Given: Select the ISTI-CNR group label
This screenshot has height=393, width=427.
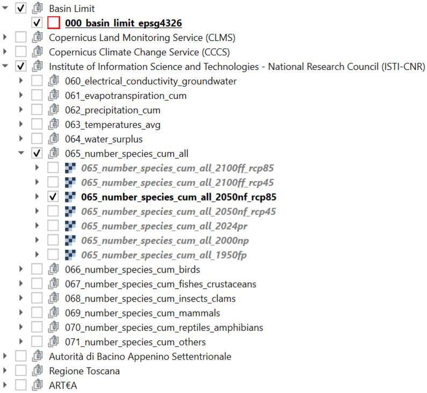Looking at the screenshot, I should click(237, 67).
